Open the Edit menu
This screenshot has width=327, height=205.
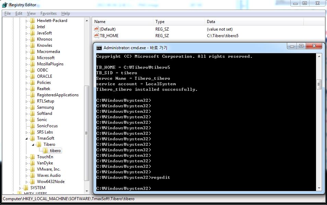(19, 13)
